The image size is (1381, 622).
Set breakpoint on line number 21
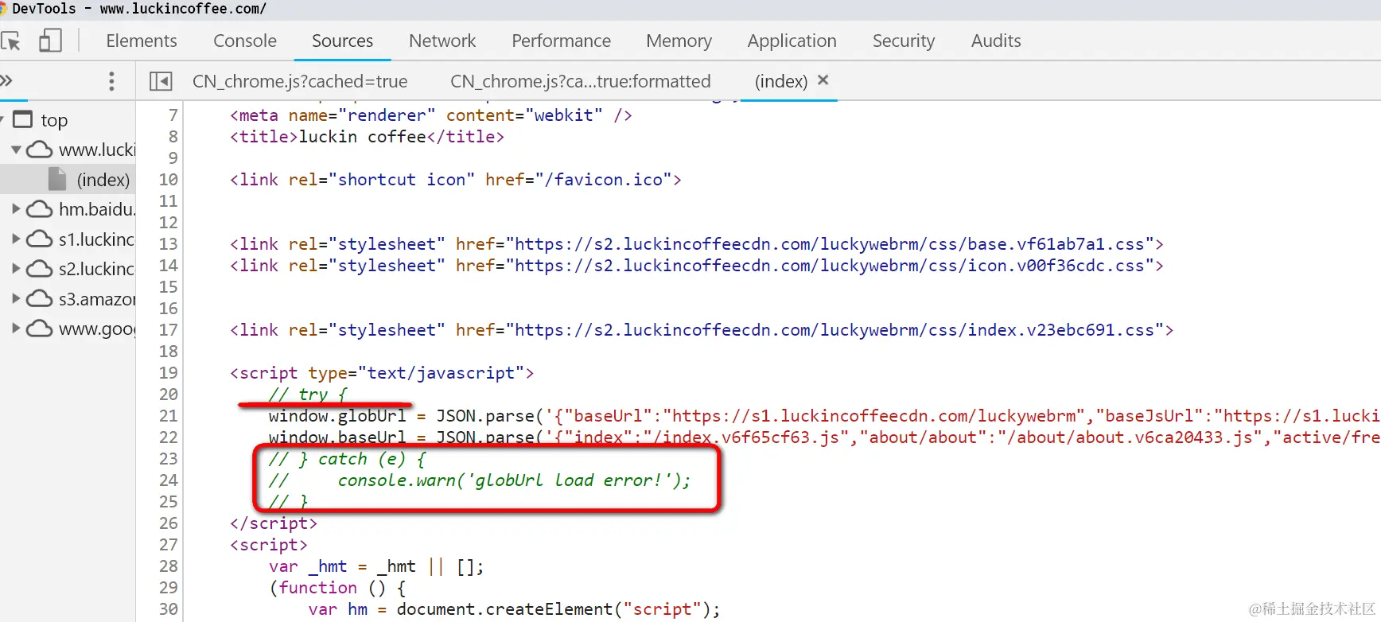(x=168, y=415)
